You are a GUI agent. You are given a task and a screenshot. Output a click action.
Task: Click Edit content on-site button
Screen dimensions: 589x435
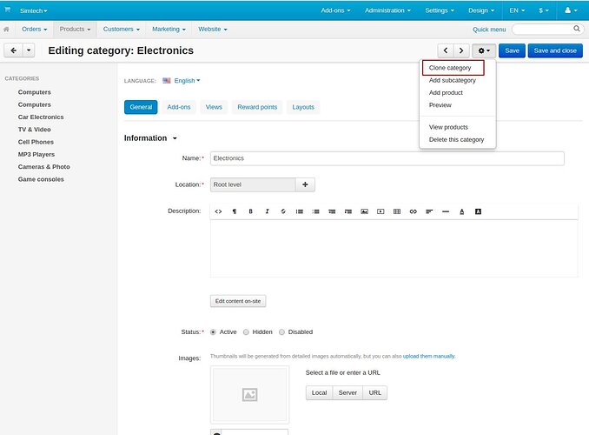238,301
